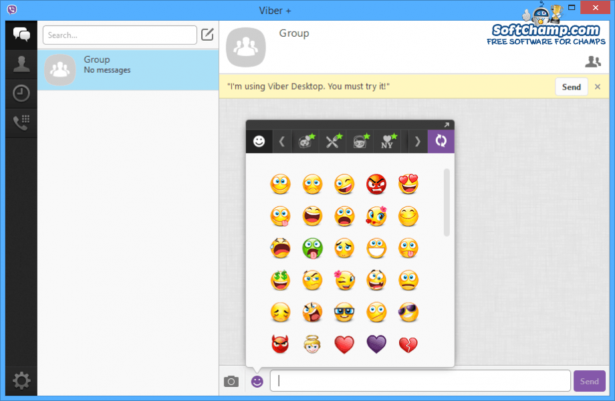
Task: Insert the dollar-sign eyes emoticon
Action: click(280, 280)
